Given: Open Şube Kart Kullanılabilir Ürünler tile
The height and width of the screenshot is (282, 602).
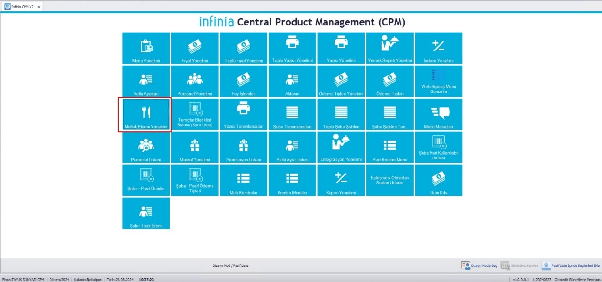Looking at the screenshot, I should [439, 147].
